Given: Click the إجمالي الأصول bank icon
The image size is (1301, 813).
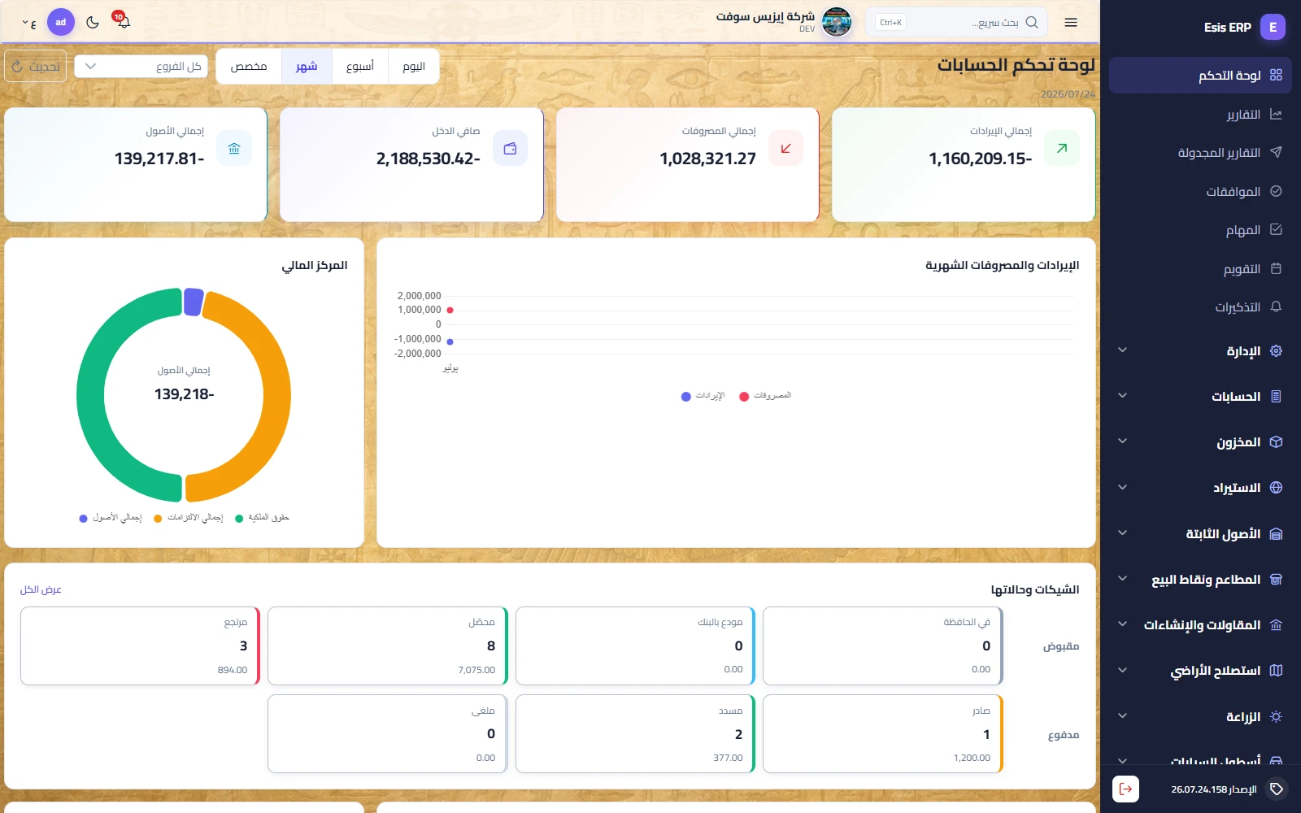Looking at the screenshot, I should (234, 148).
